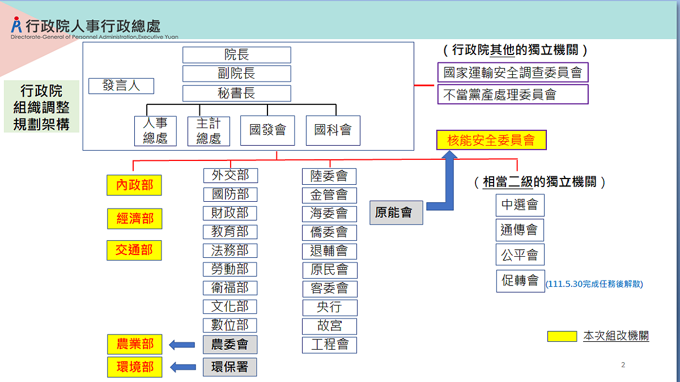Click the 國發會 box
Viewport: 680px width, 382px height.
268,130
